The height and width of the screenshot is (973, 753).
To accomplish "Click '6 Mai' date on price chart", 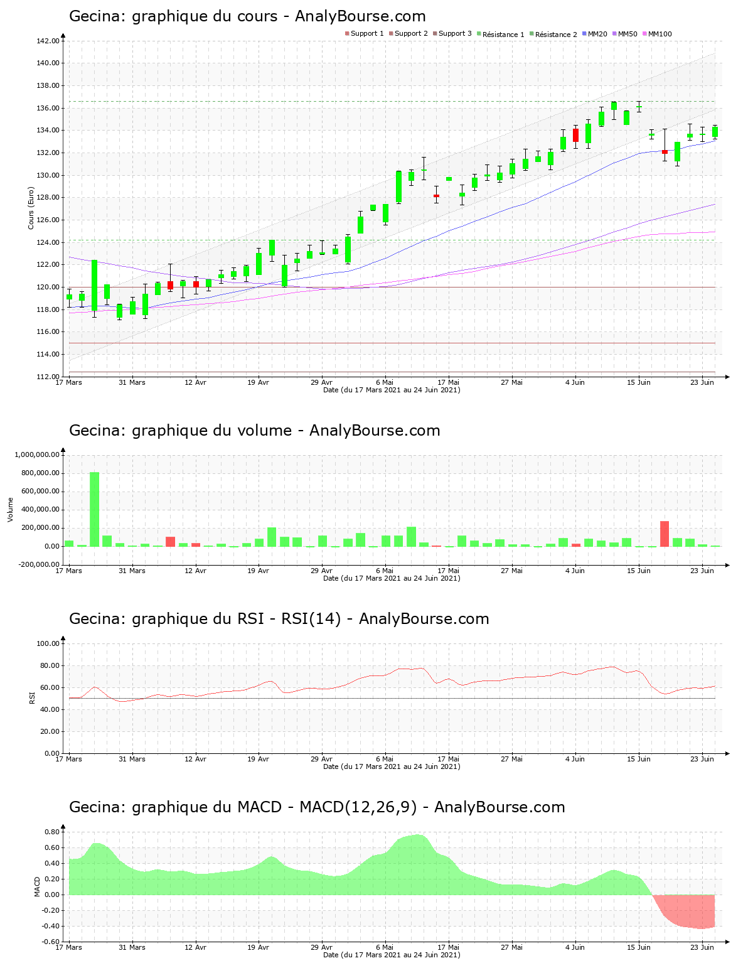I will point(385,382).
